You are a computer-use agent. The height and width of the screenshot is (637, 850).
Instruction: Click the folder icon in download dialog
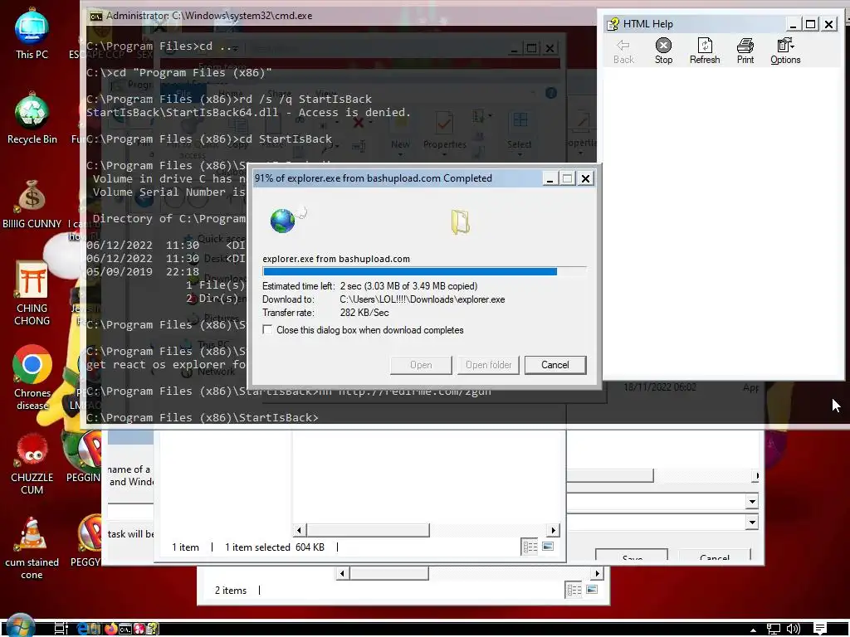460,222
